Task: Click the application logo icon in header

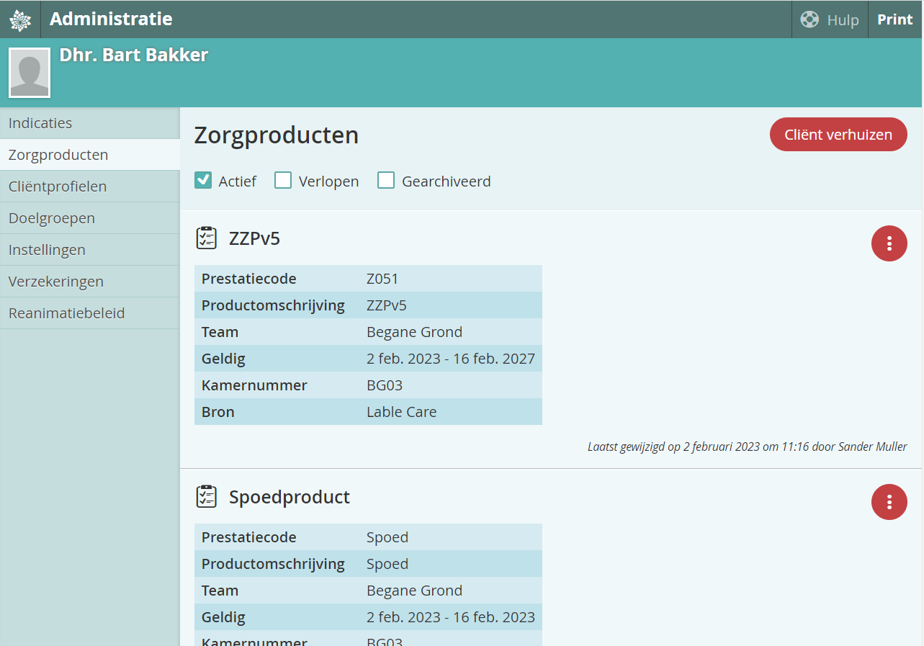Action: tap(20, 19)
